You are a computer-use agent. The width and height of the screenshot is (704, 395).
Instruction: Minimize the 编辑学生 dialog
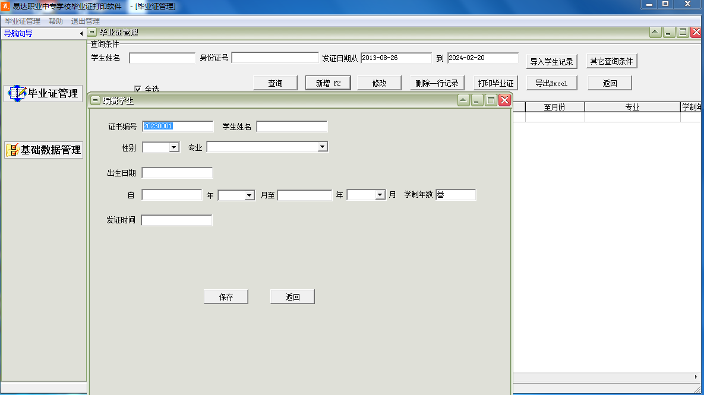tap(477, 100)
